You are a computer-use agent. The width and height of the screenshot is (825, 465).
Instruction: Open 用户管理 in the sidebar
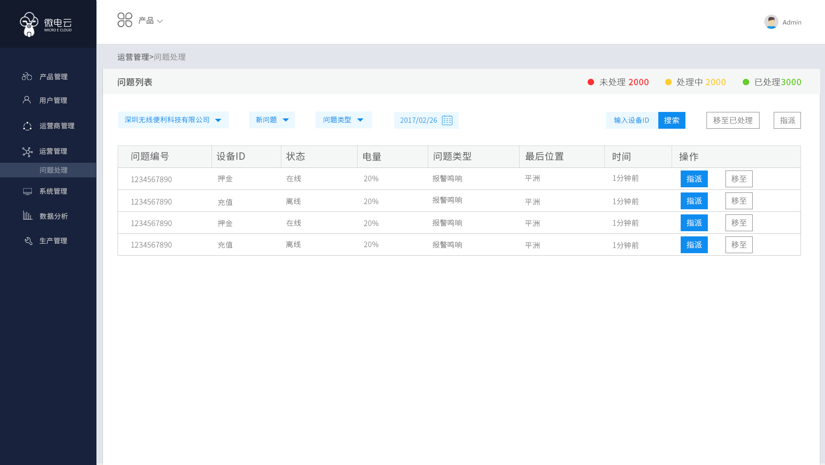pos(53,100)
